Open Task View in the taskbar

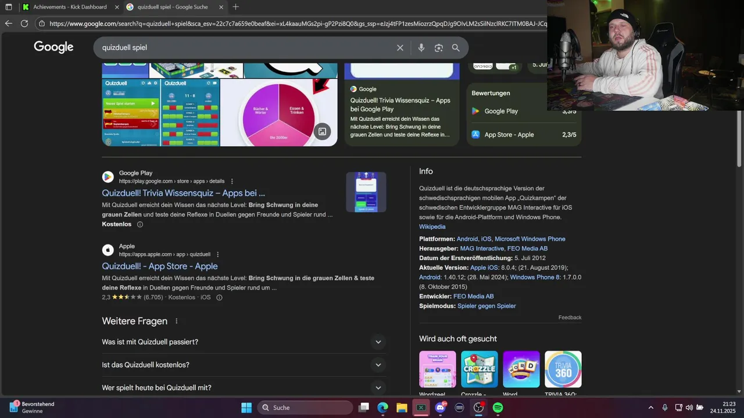pos(364,408)
